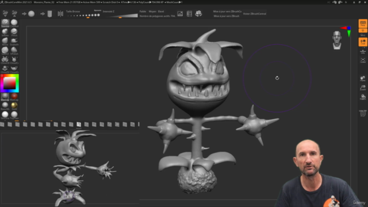Toggle Persp perspective button
The width and height of the screenshot is (368, 207).
(363, 23)
